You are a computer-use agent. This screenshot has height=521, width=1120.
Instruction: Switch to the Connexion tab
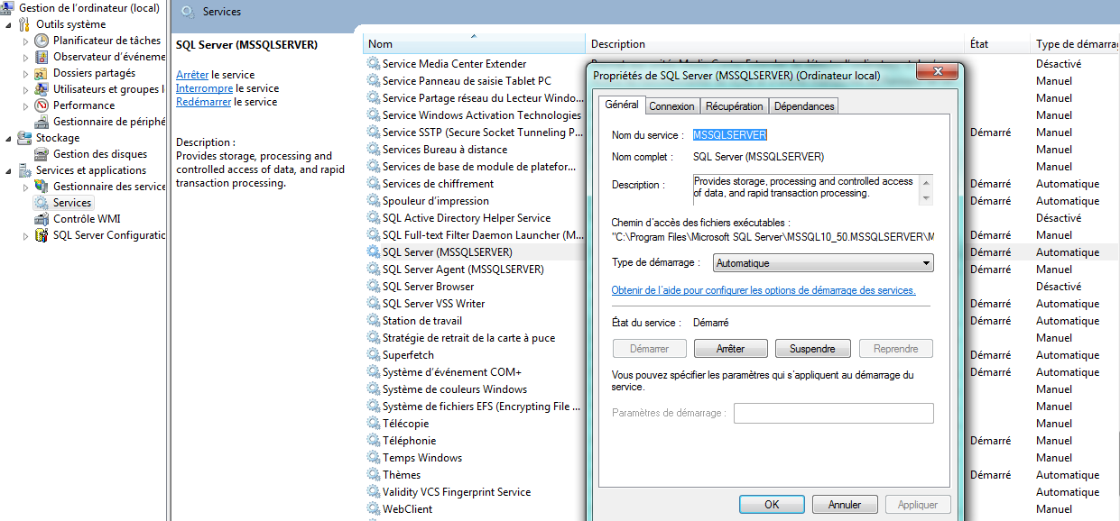click(x=672, y=105)
